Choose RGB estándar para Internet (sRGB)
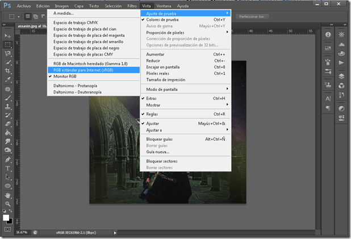Screen dimensions: 351x239 pyautogui.click(x=94, y=70)
